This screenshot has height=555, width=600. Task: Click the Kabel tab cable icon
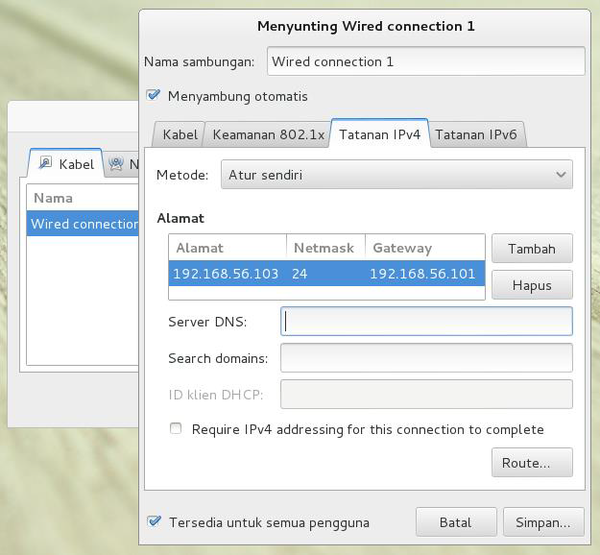[x=45, y=163]
